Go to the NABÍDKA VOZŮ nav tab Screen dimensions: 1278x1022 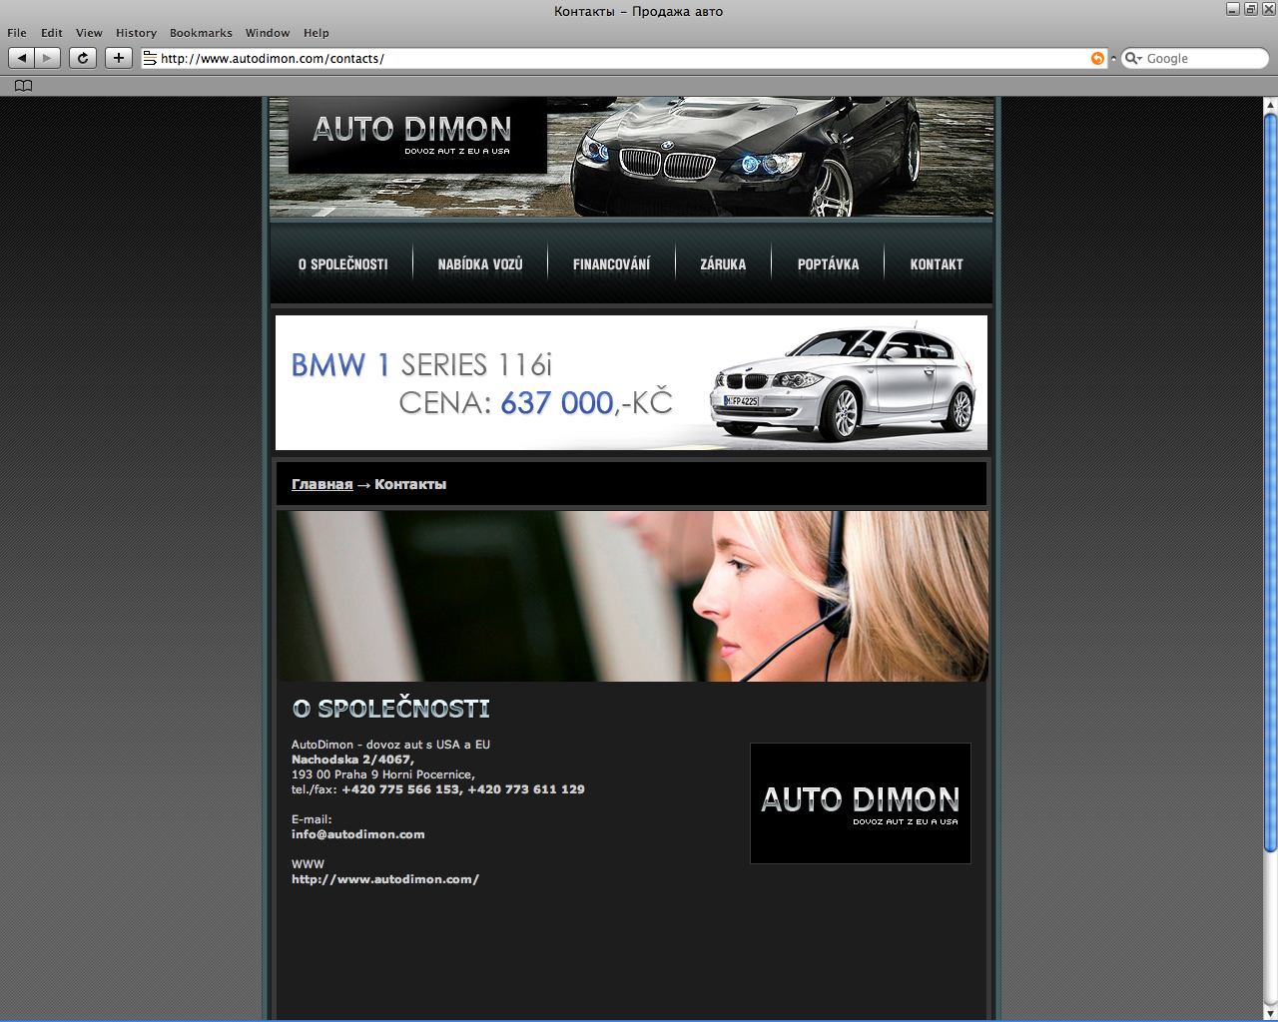tap(480, 264)
